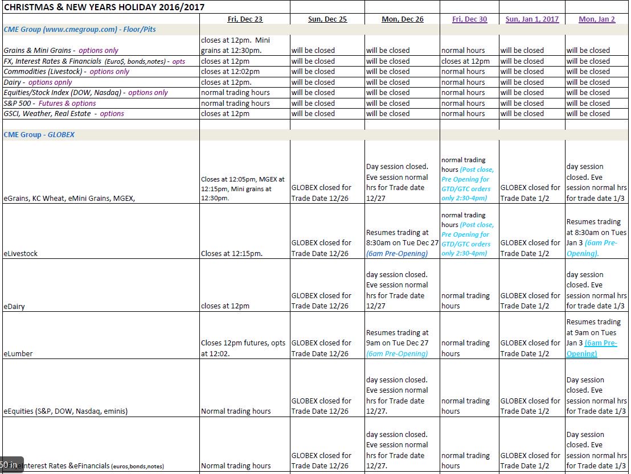Select the CME Group Floor/Pits section heading

click(80, 30)
